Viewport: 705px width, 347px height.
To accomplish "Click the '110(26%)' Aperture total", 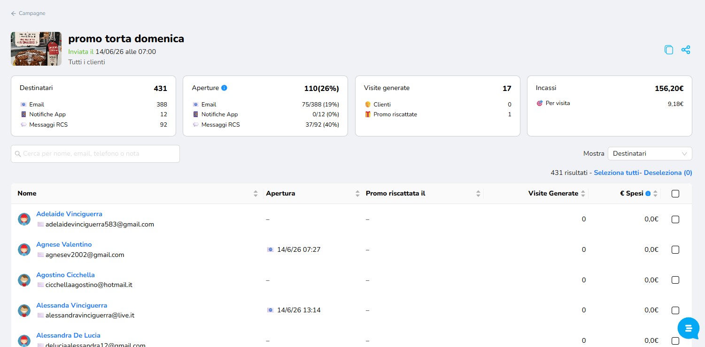I will pos(322,88).
